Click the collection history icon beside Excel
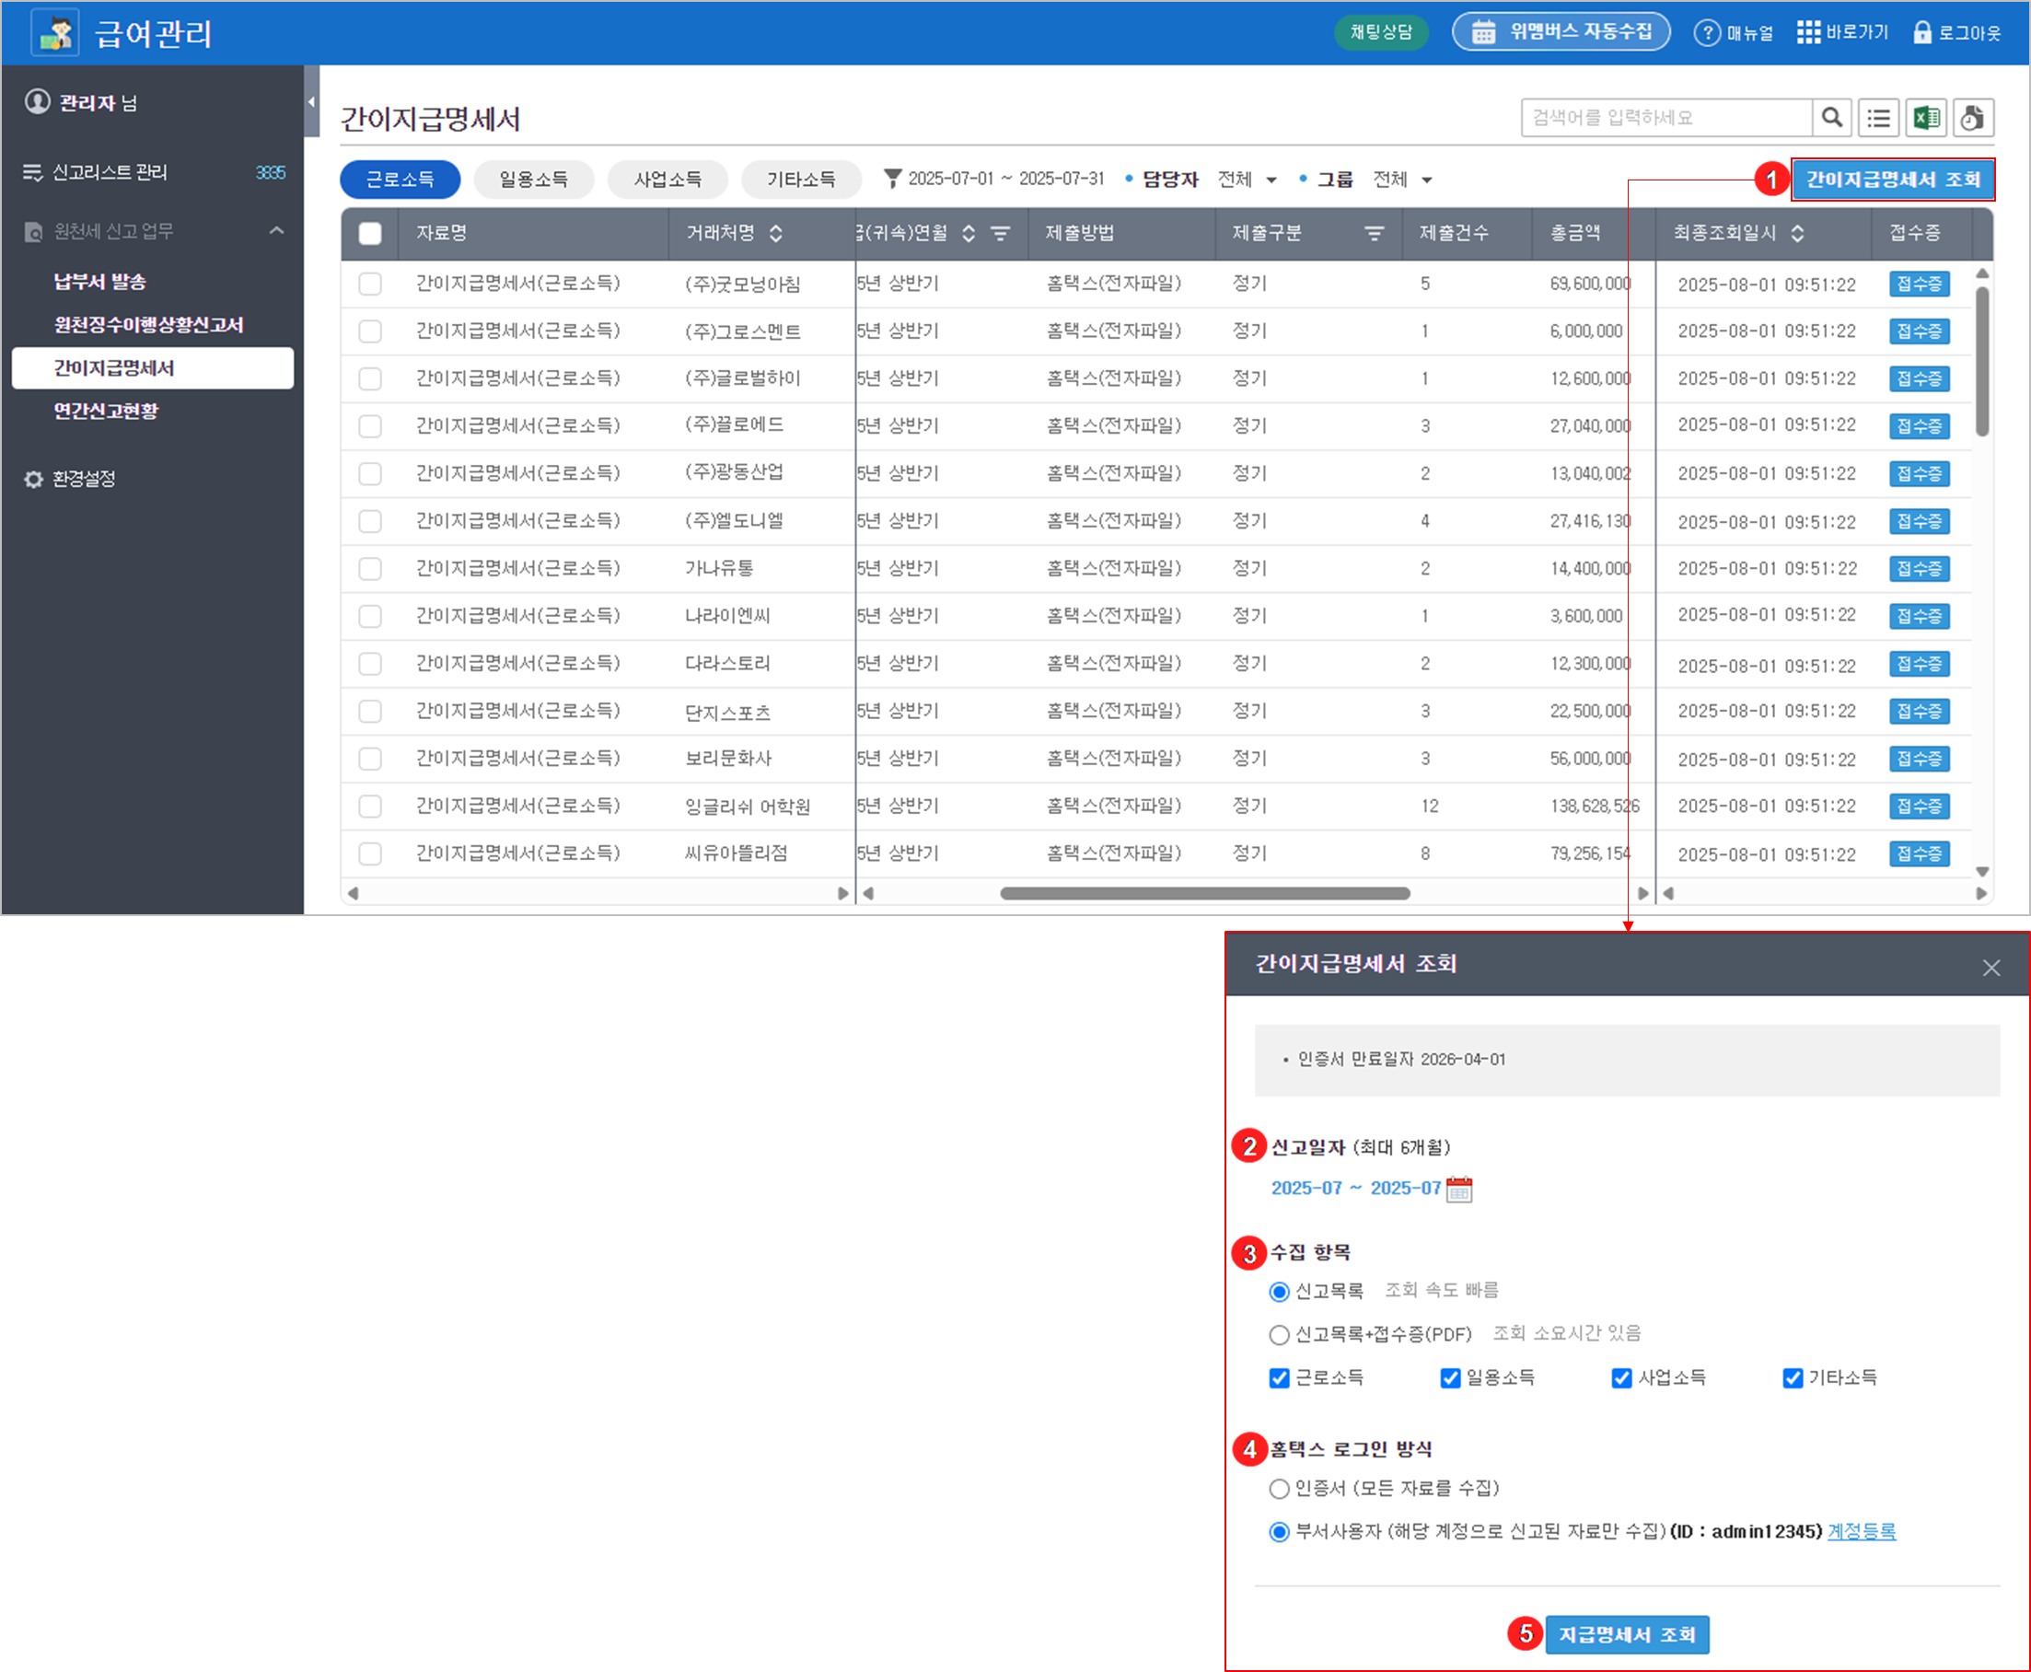Image resolution: width=2031 pixels, height=1672 pixels. 1972,118
